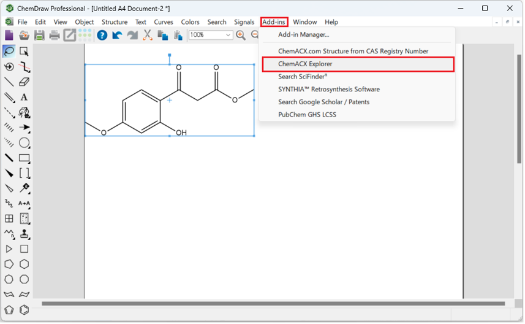Select the table tool

[x=9, y=218]
